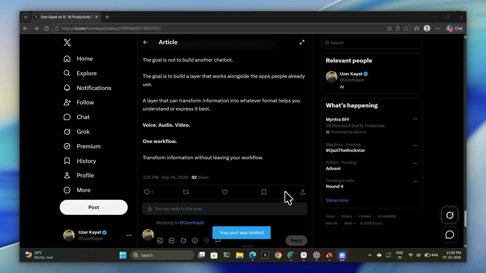Add page to favorites with star icon

coord(406,28)
